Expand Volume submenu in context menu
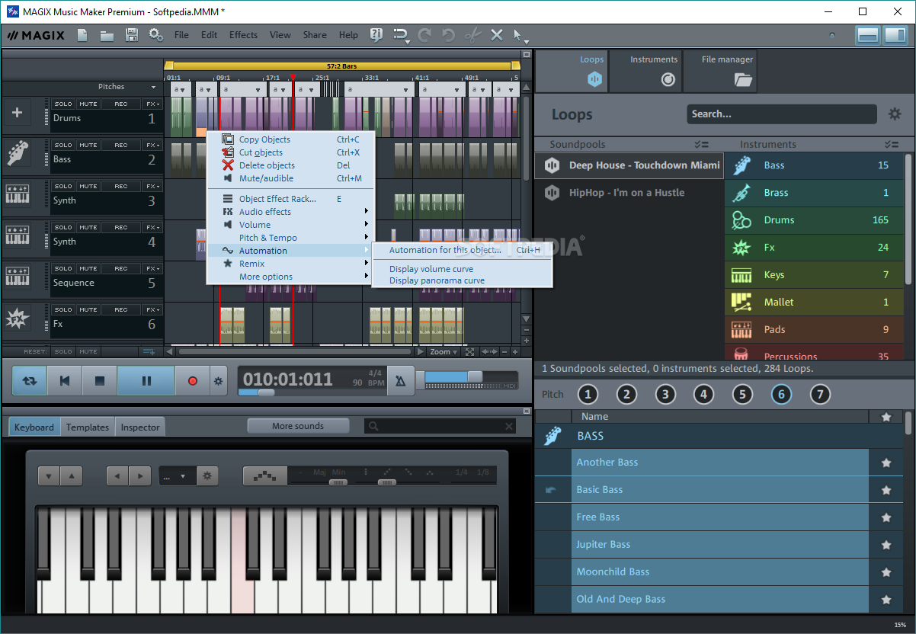916x634 pixels. coord(290,225)
